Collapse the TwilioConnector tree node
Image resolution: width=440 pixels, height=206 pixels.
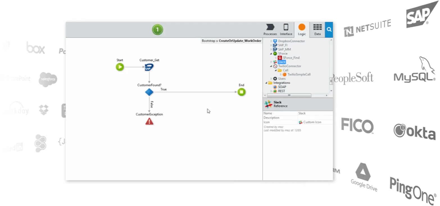tap(271, 66)
